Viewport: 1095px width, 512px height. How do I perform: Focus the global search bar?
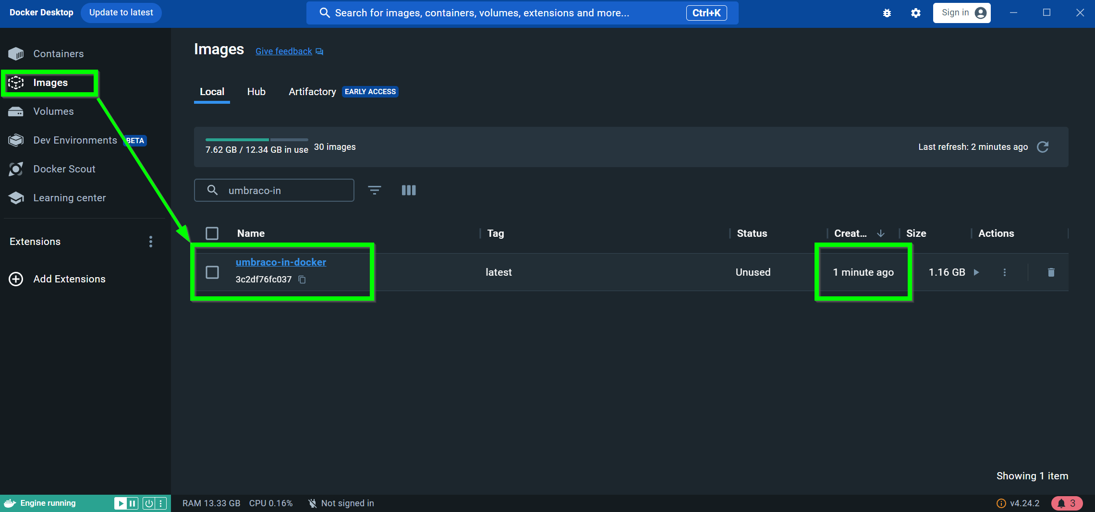click(522, 13)
